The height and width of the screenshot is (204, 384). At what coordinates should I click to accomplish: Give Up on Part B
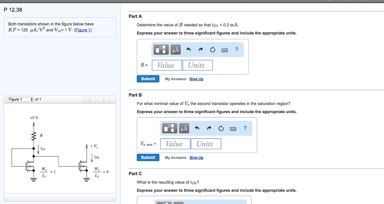point(196,158)
